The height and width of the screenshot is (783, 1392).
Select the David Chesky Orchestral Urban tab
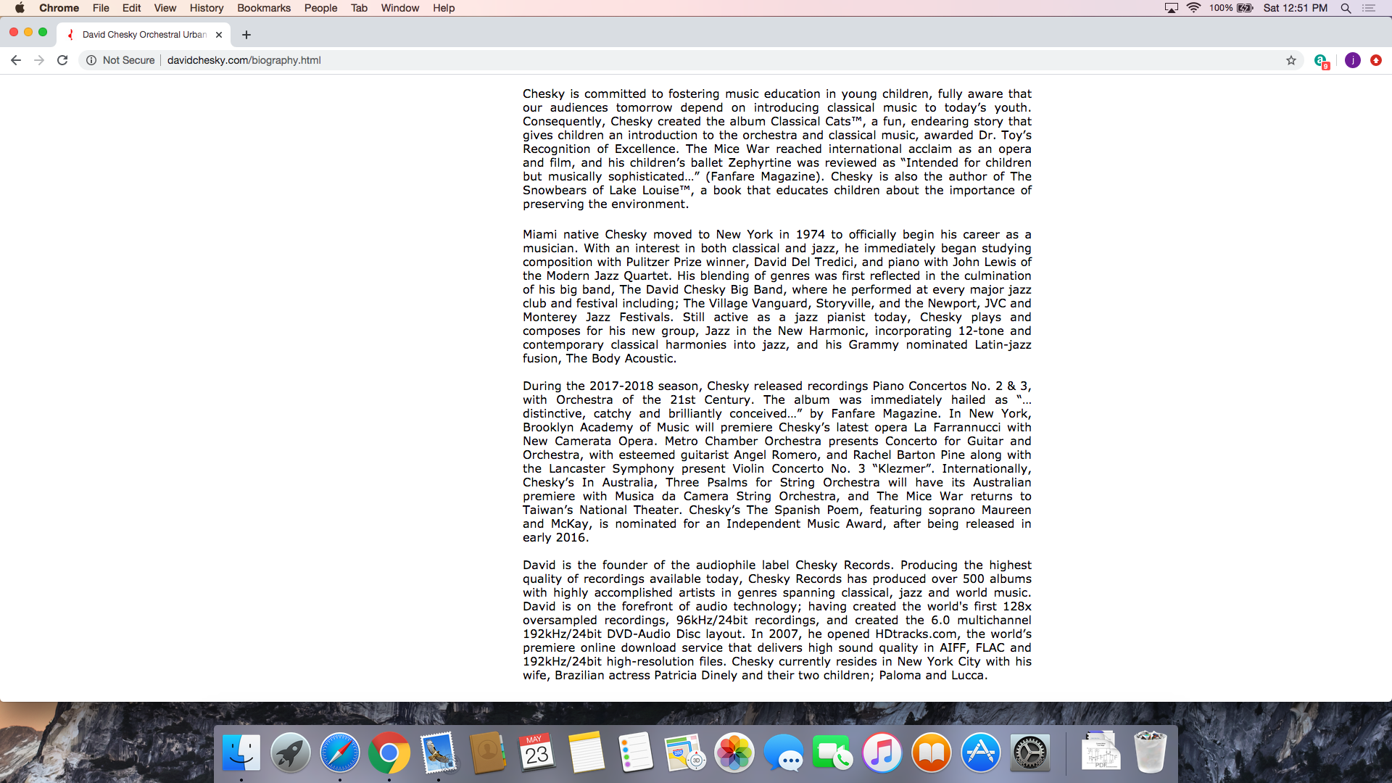coord(144,35)
